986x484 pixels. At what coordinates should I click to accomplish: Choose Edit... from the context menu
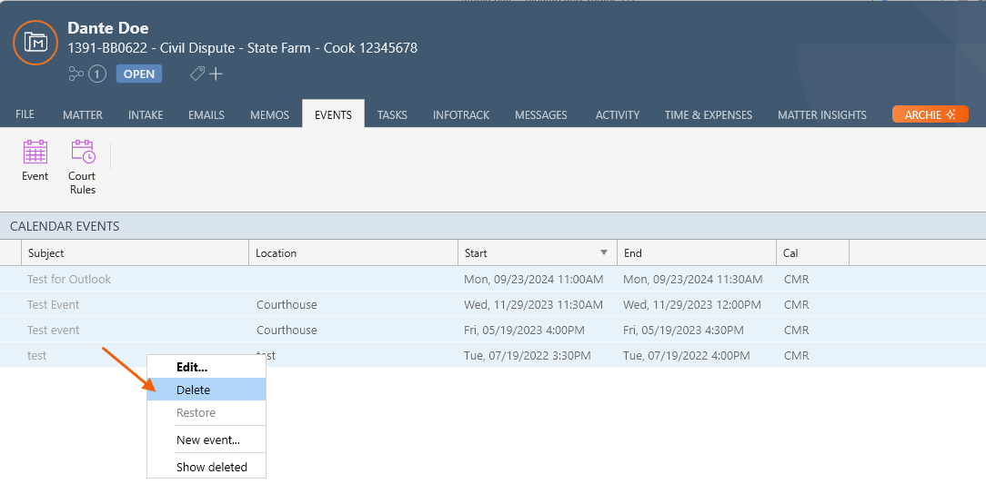[206, 367]
